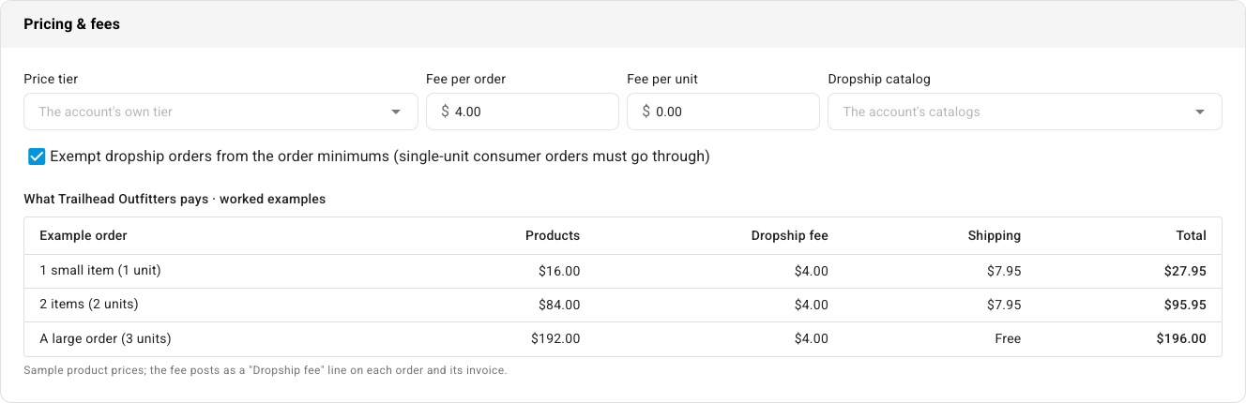Open the Price tier dropdown
Screen dimensions: 1246x403
pos(220,112)
